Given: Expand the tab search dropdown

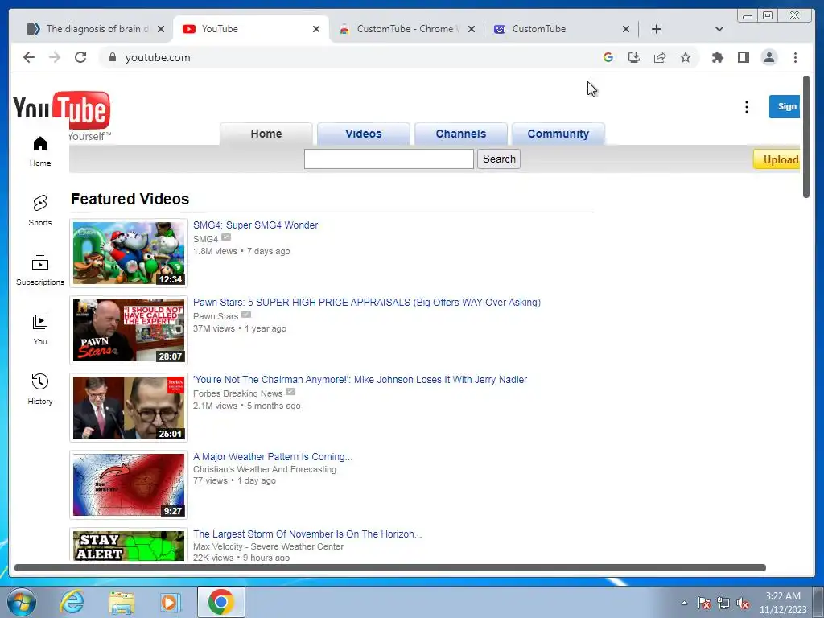Looking at the screenshot, I should [x=719, y=29].
